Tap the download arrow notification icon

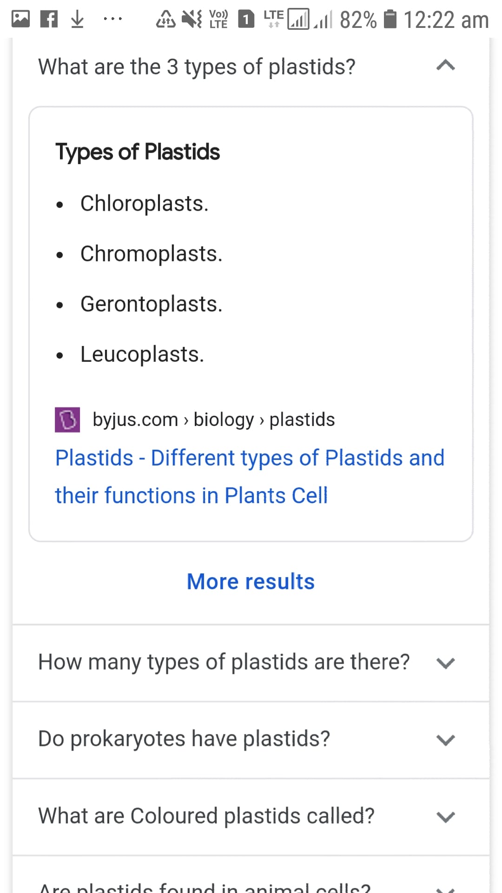[x=78, y=19]
